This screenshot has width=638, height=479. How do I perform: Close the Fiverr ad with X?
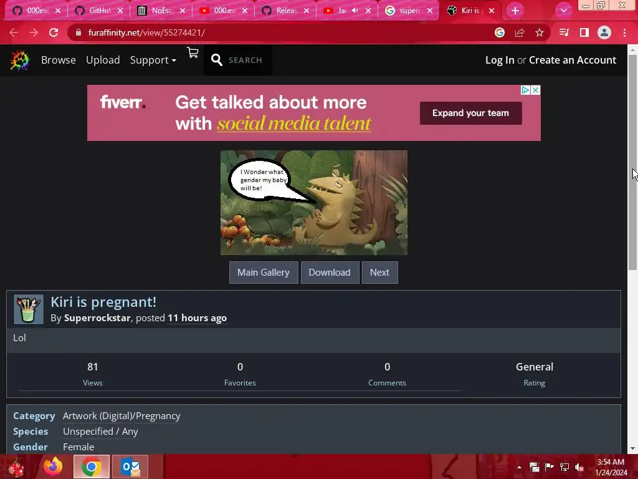tap(535, 90)
